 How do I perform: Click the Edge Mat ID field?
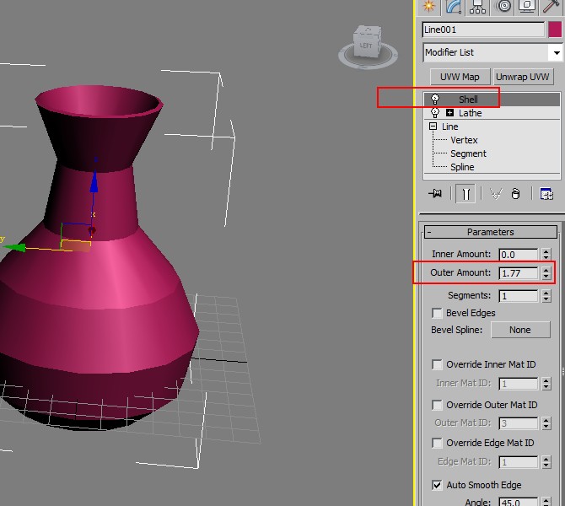tap(518, 462)
